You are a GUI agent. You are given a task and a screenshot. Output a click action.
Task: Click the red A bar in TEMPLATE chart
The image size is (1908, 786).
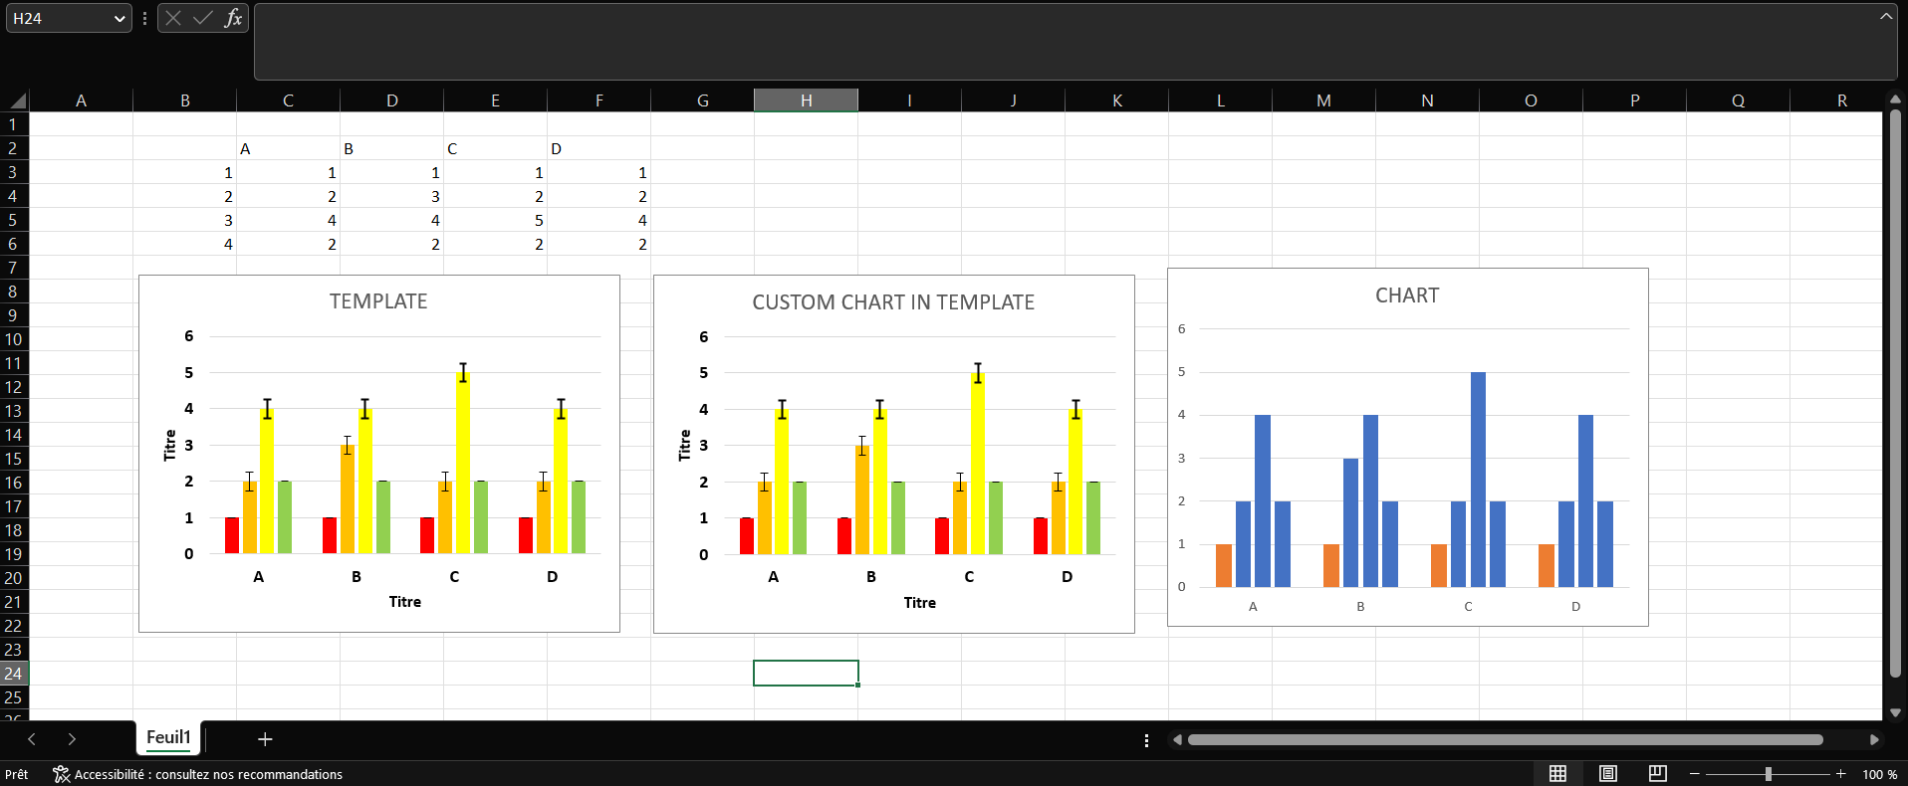point(232,535)
